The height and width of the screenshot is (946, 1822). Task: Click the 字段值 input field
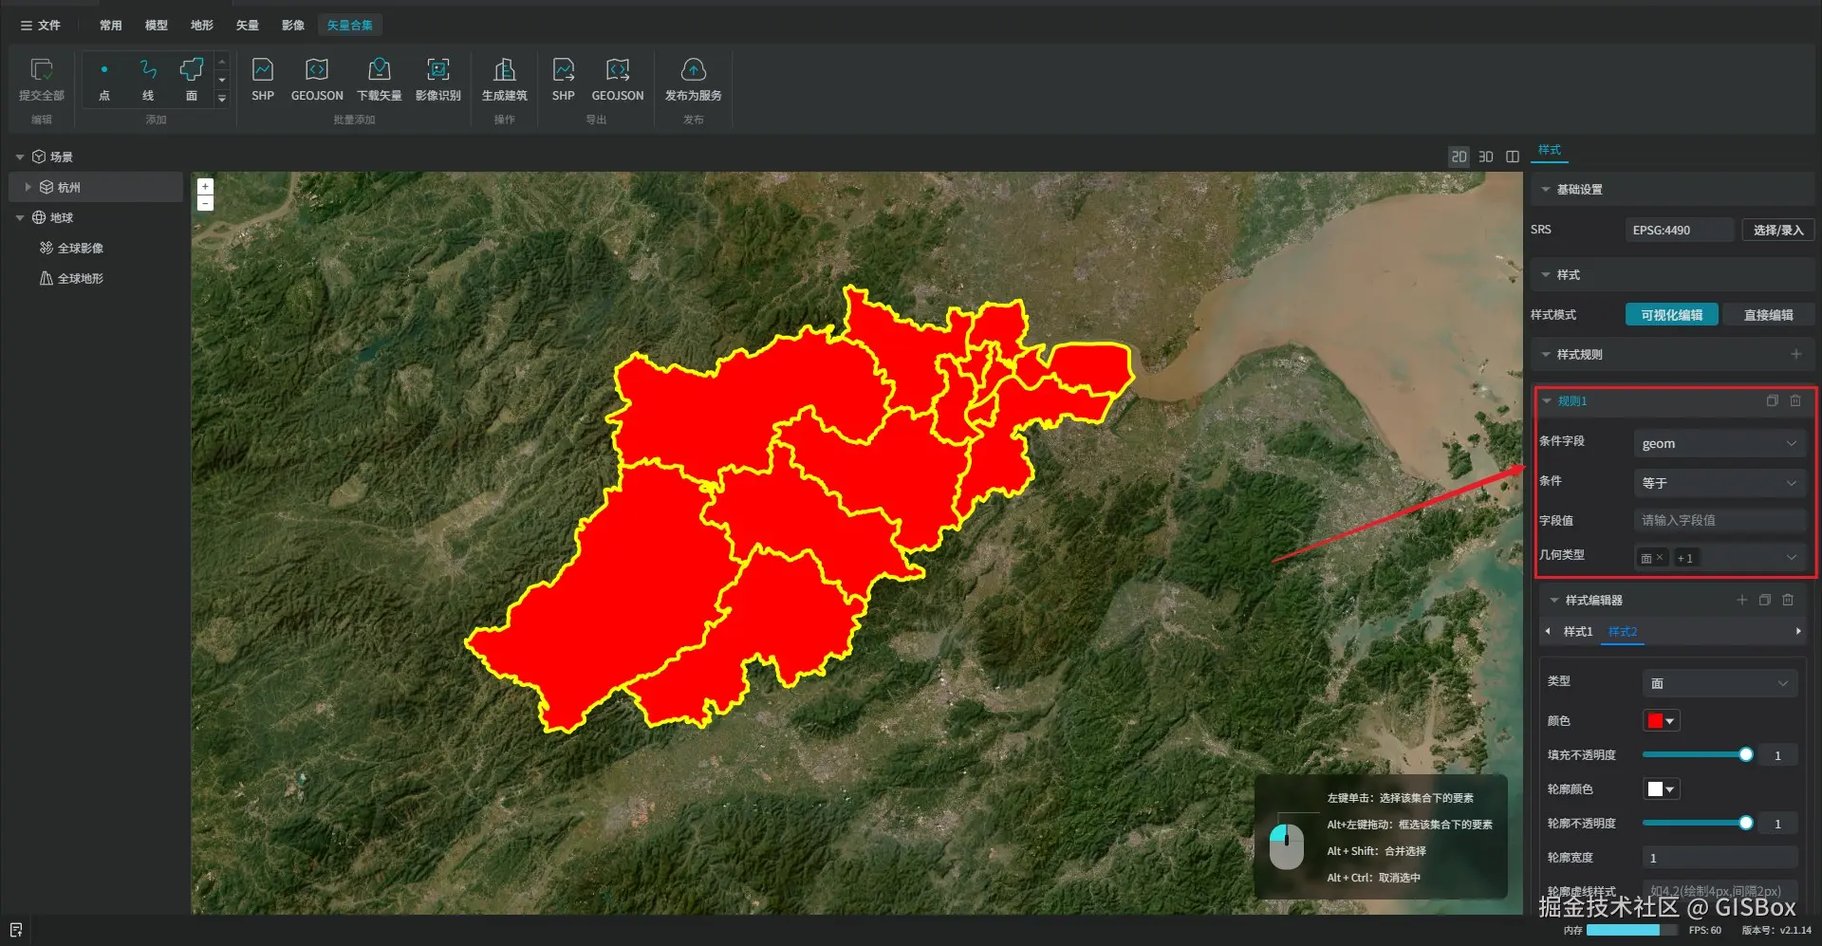tap(1720, 520)
